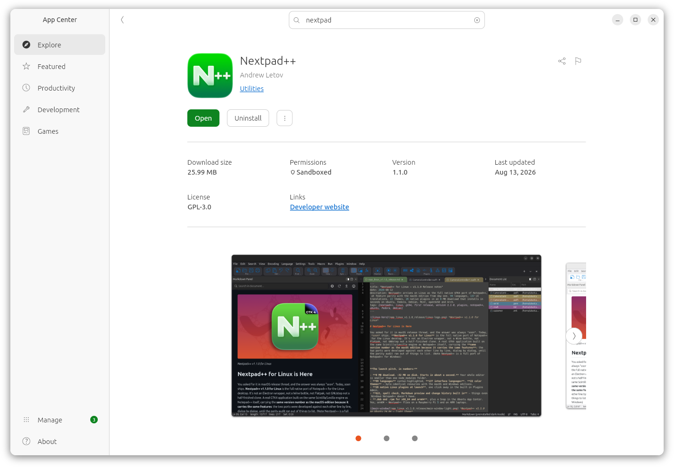Open the About page

[60, 441]
